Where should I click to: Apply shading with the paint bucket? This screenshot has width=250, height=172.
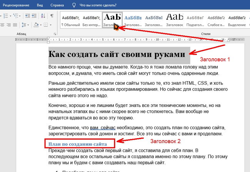pyautogui.click(x=36, y=25)
